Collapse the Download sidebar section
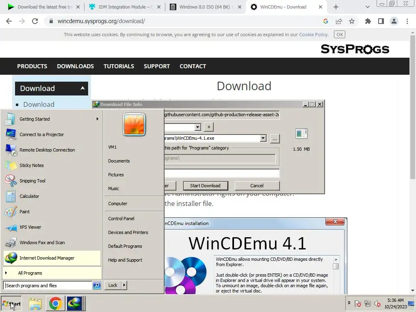The image size is (416, 312). pos(82,88)
